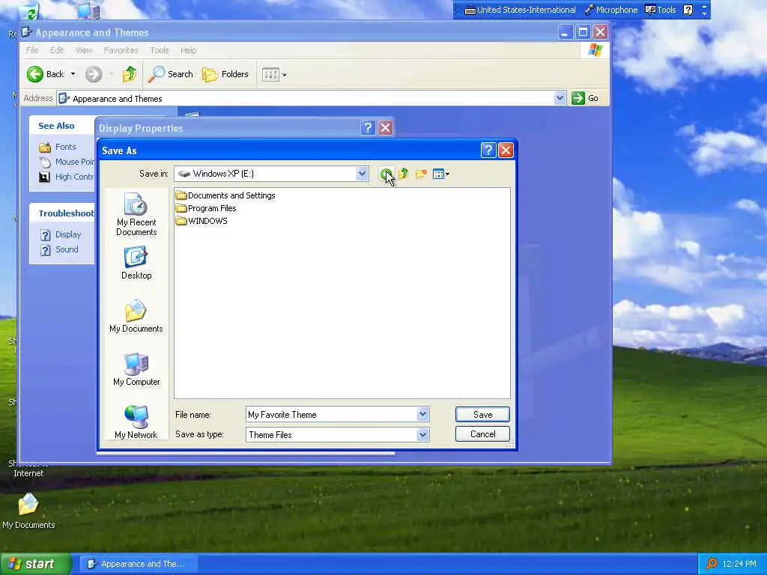Expand the Address bar dropdown
Image resolution: width=767 pixels, height=575 pixels.
coord(560,98)
